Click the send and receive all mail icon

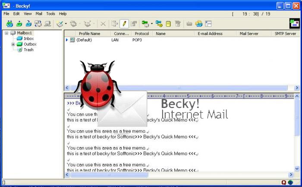[x=9, y=24]
